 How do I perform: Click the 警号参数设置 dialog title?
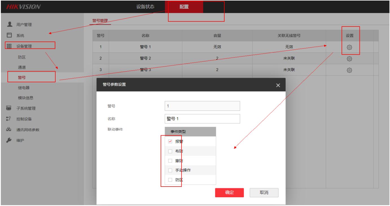point(114,85)
